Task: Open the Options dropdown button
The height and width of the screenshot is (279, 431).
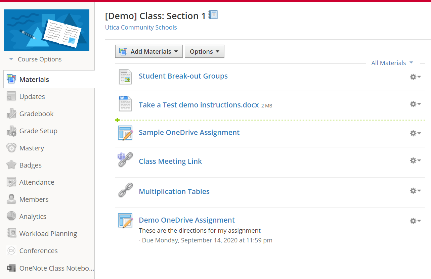Action: pyautogui.click(x=204, y=51)
